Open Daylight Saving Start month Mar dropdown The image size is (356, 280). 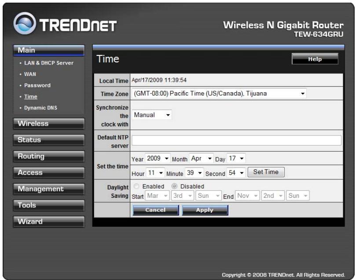(158, 196)
